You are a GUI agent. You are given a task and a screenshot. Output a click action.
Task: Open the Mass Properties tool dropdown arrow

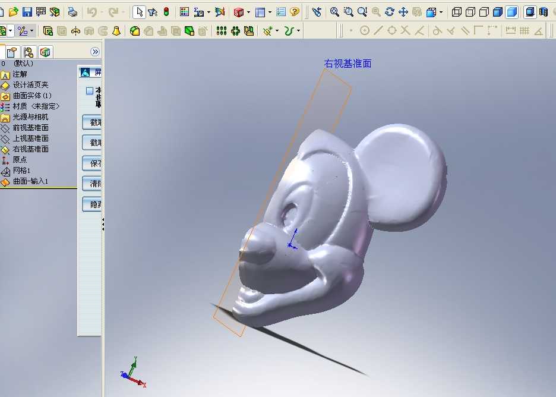[x=208, y=12]
